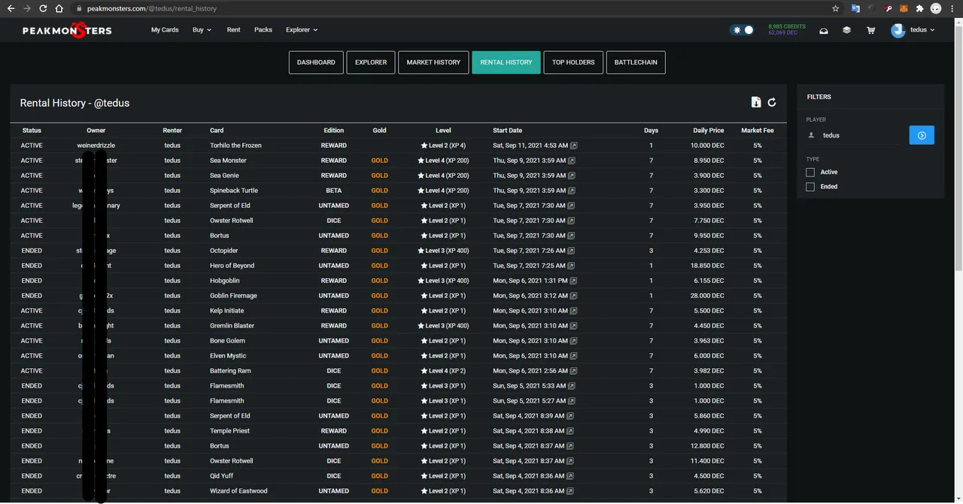The image size is (963, 504).
Task: Open the Google Translate extension icon
Action: point(855,8)
